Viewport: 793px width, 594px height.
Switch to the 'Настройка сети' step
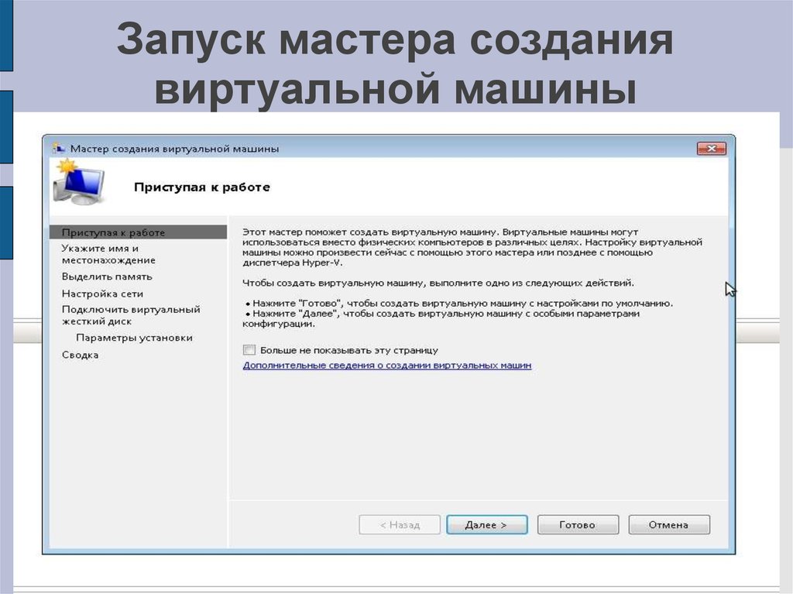[x=102, y=294]
